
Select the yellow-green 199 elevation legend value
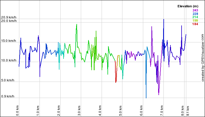195,20
